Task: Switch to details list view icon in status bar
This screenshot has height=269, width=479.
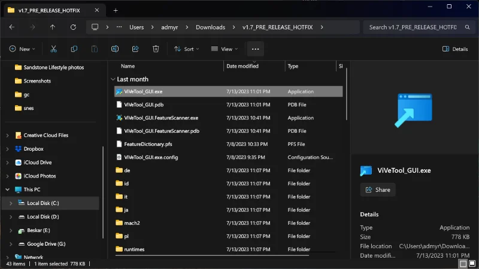Action: tap(463, 264)
